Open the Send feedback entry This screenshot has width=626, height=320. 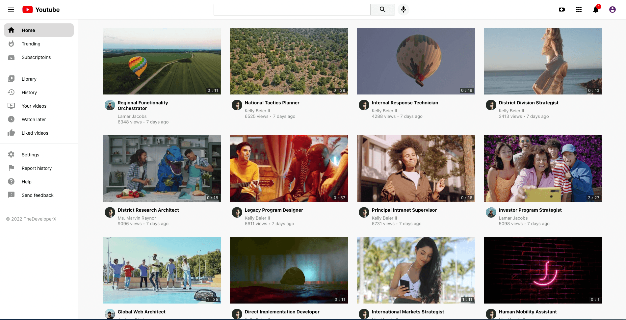[39, 195]
